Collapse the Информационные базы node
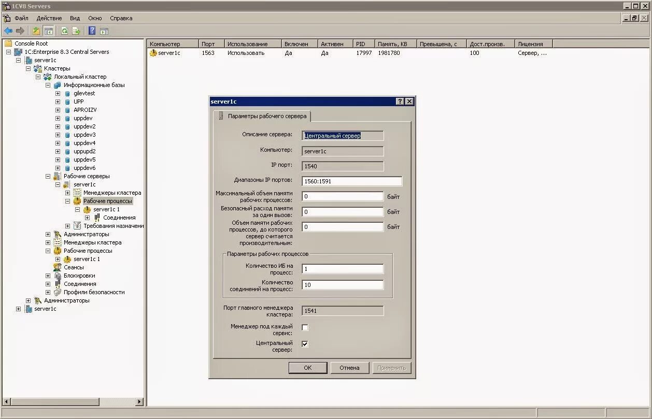652x419 pixels. point(48,85)
